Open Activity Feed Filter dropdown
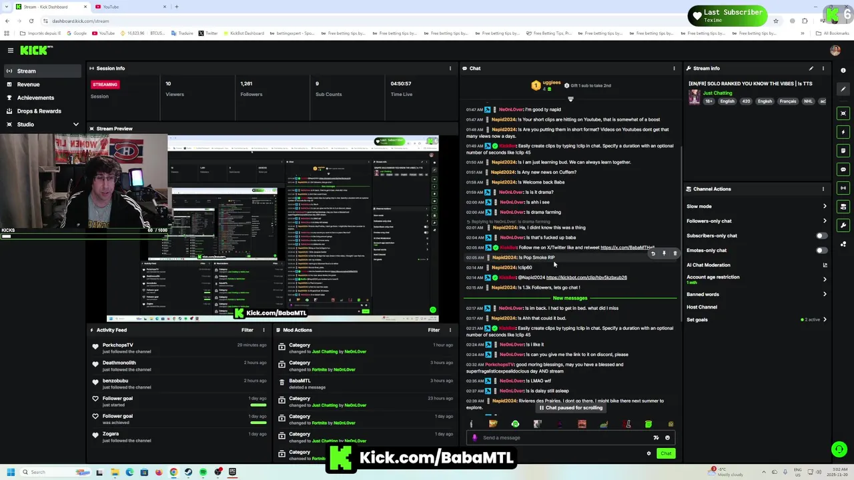Image resolution: width=854 pixels, height=480 pixels. pyautogui.click(x=248, y=330)
